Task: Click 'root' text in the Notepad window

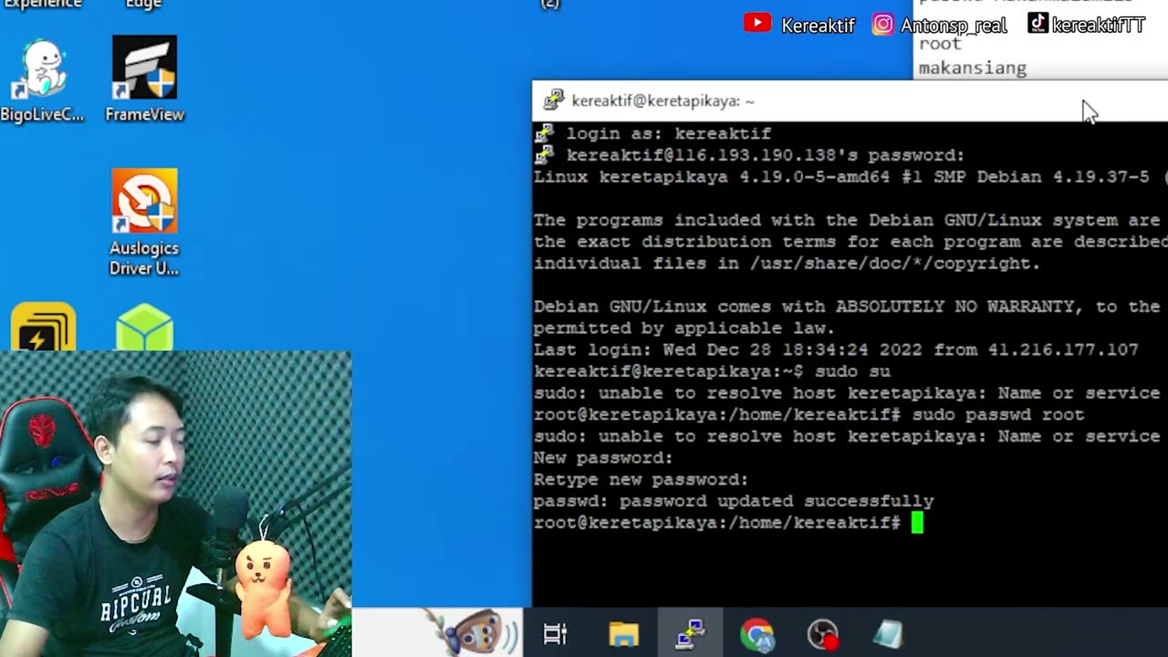Action: pos(940,44)
